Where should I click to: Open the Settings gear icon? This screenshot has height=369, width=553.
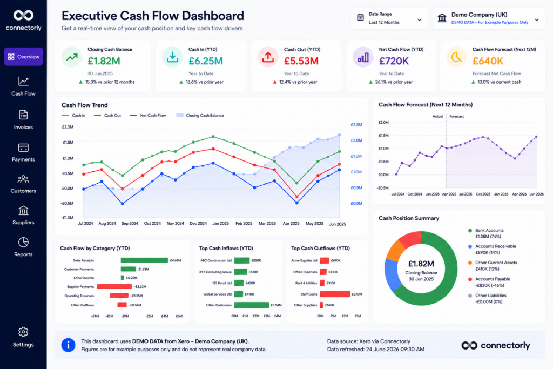click(23, 332)
